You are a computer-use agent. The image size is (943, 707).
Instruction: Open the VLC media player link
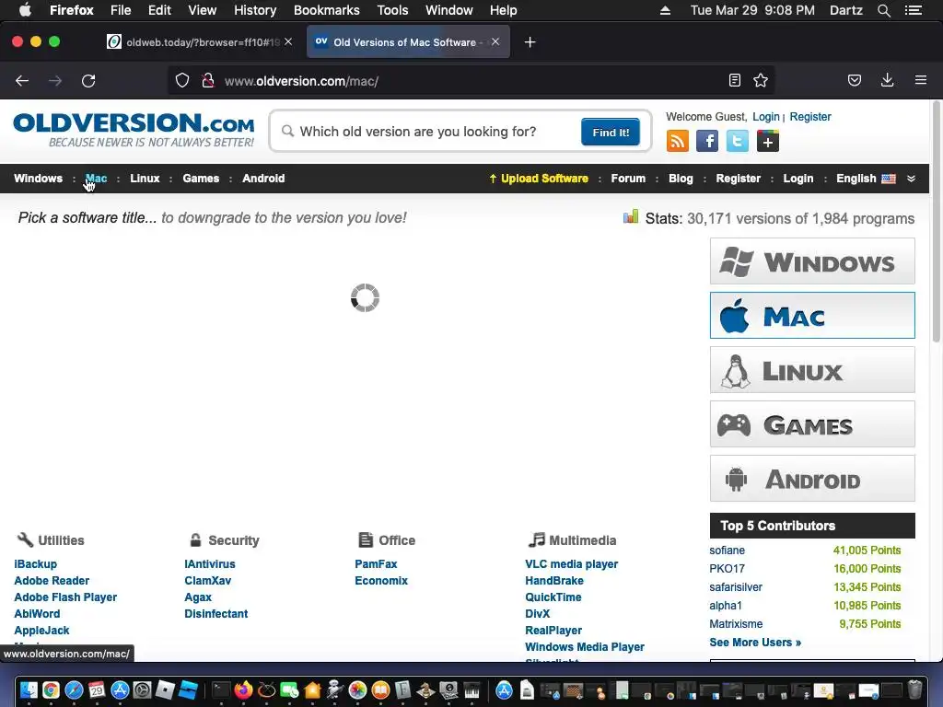(571, 564)
